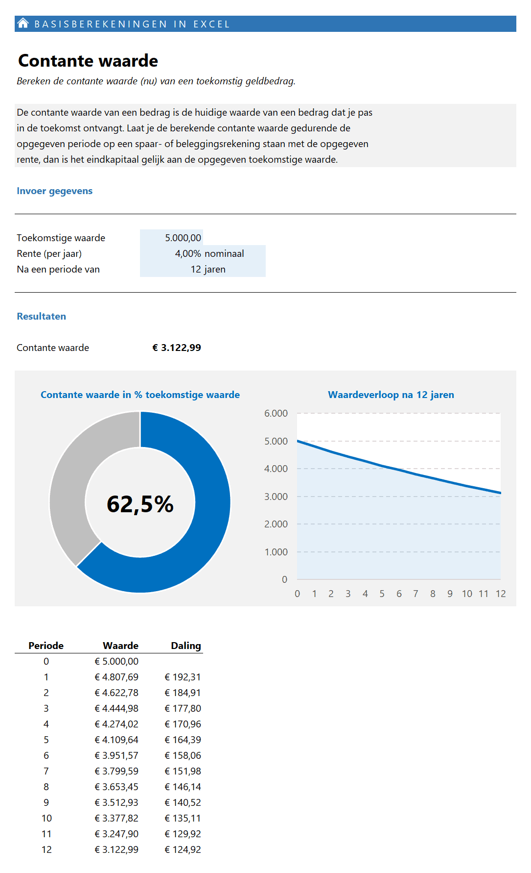
Task: Select the period value 12 cell
Action: [x=195, y=269]
